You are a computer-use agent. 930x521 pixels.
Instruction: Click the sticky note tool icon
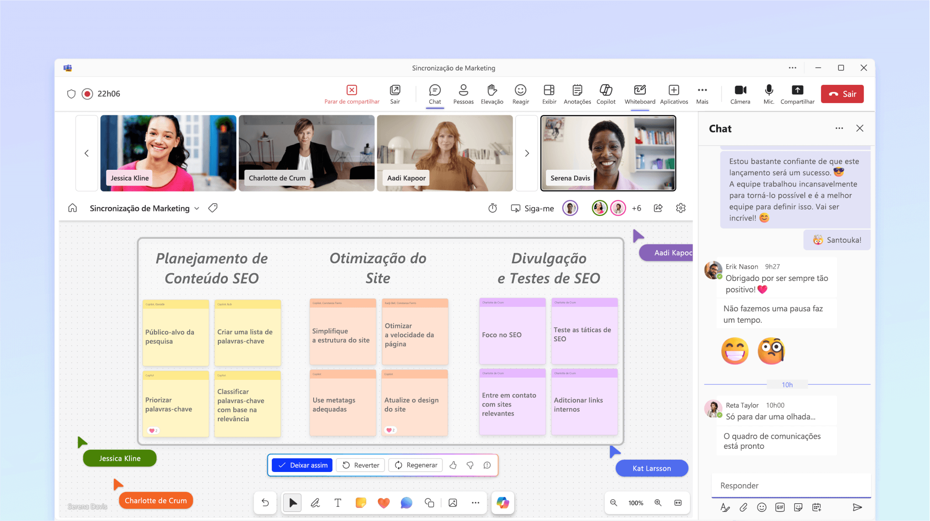tap(361, 503)
